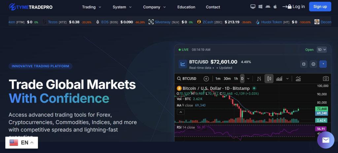Open the 1D timeframe dropdown
Screen dimensions: 338x153
pyautogui.click(x=321, y=50)
